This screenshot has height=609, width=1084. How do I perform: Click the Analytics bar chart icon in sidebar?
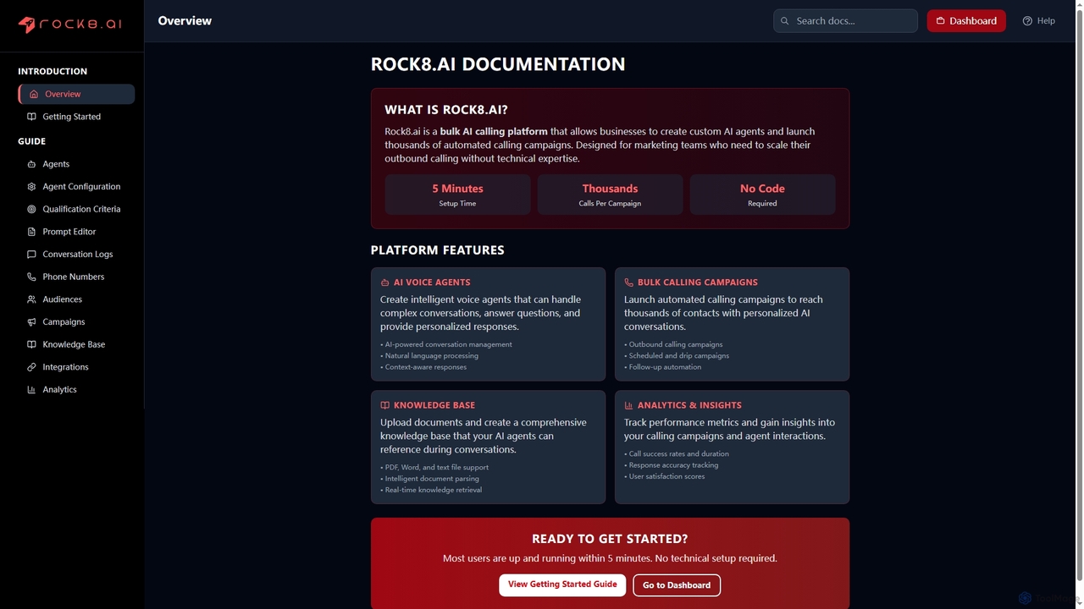pos(31,390)
